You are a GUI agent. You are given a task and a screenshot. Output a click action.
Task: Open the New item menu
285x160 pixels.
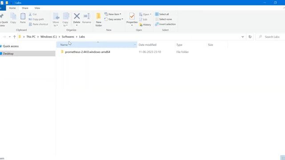coord(113,14)
